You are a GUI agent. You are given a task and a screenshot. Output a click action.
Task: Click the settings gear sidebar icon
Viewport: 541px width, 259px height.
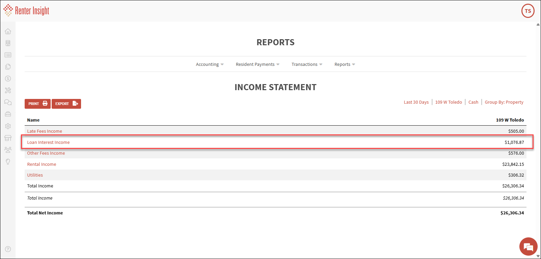(x=8, y=126)
